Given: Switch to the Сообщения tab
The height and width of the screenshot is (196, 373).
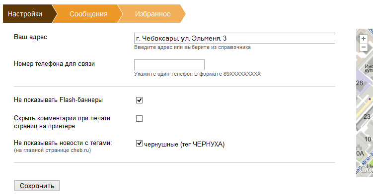Looking at the screenshot, I should (x=88, y=14).
